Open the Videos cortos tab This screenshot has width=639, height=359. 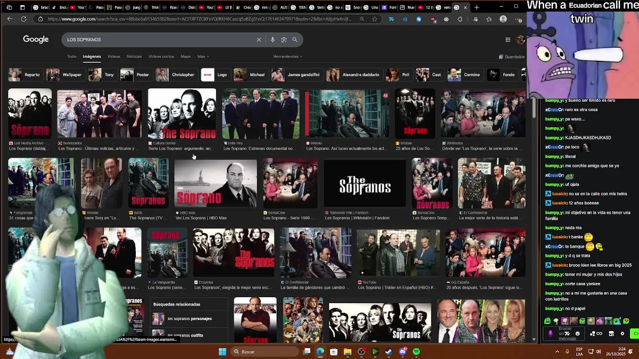click(x=161, y=56)
